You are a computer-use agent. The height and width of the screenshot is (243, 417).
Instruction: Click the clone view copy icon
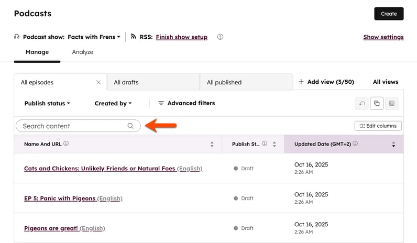click(377, 104)
